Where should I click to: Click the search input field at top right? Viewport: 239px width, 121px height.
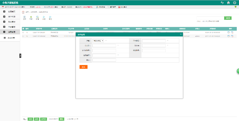[x=210, y=18]
